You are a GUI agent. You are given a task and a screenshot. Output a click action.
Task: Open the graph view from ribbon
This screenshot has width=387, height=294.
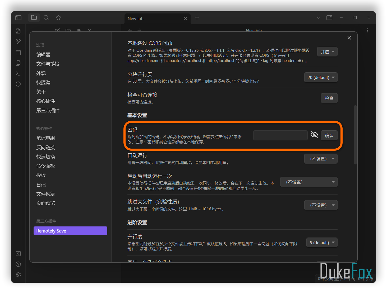(x=18, y=42)
